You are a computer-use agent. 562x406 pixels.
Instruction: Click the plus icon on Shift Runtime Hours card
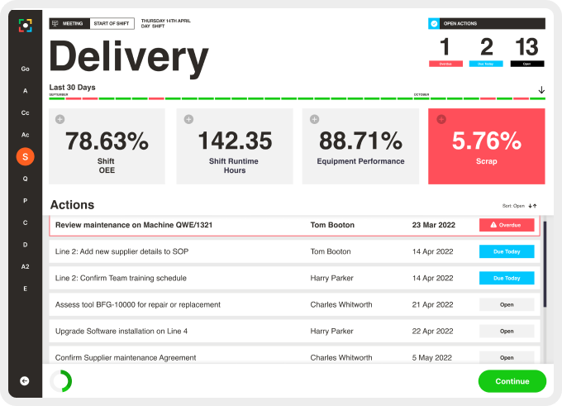coord(188,120)
